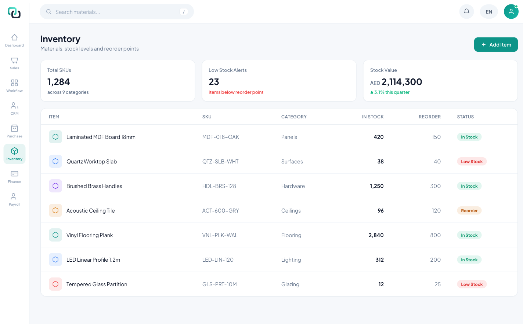Sort by the IN STOCK column header
This screenshot has height=324, width=523.
373,117
